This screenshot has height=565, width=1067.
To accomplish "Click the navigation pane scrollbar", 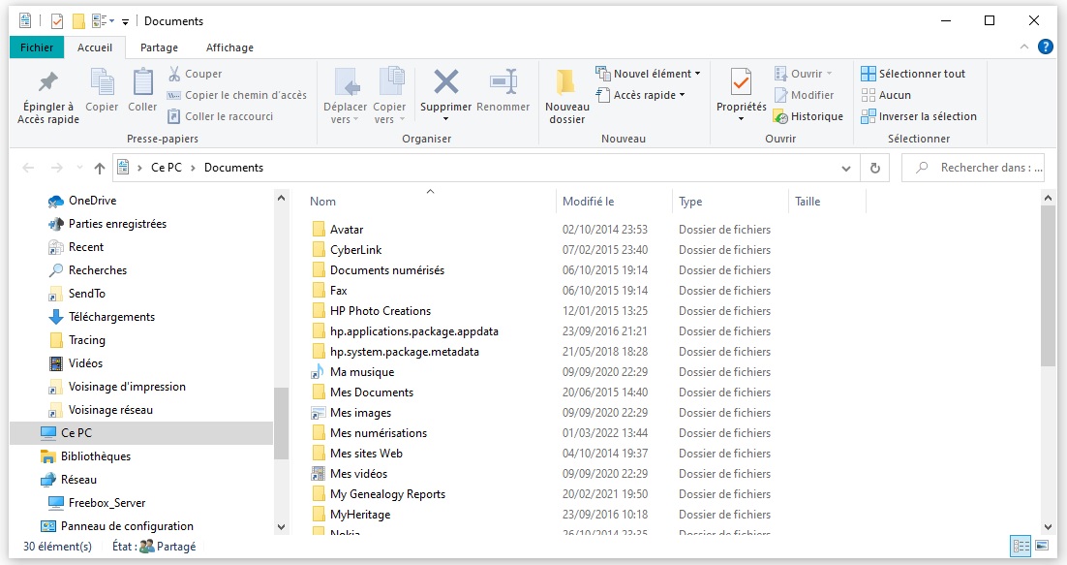I will click(281, 422).
